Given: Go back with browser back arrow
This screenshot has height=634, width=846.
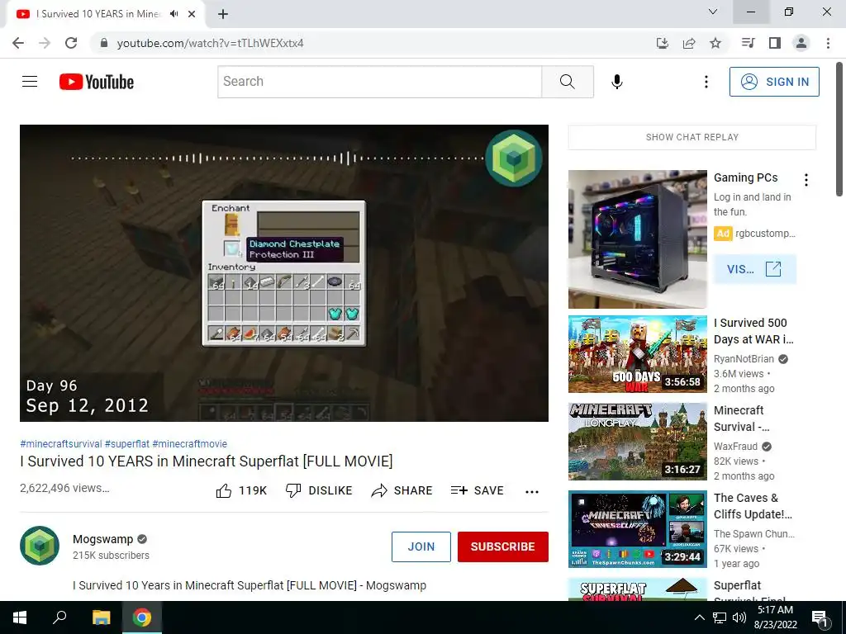Looking at the screenshot, I should point(18,43).
